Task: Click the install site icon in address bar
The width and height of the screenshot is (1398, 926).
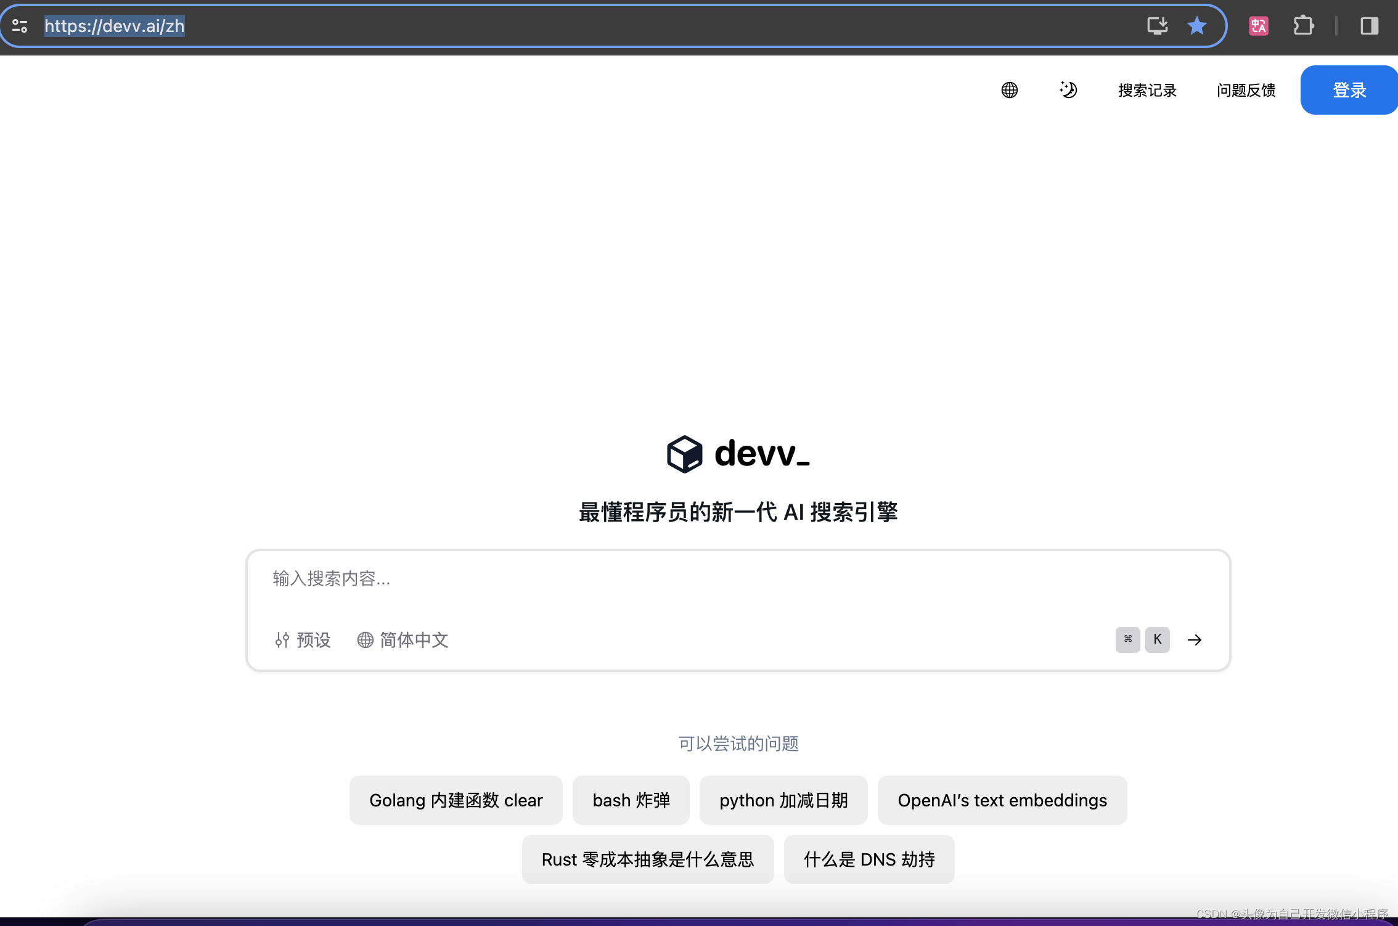Action: [1156, 26]
